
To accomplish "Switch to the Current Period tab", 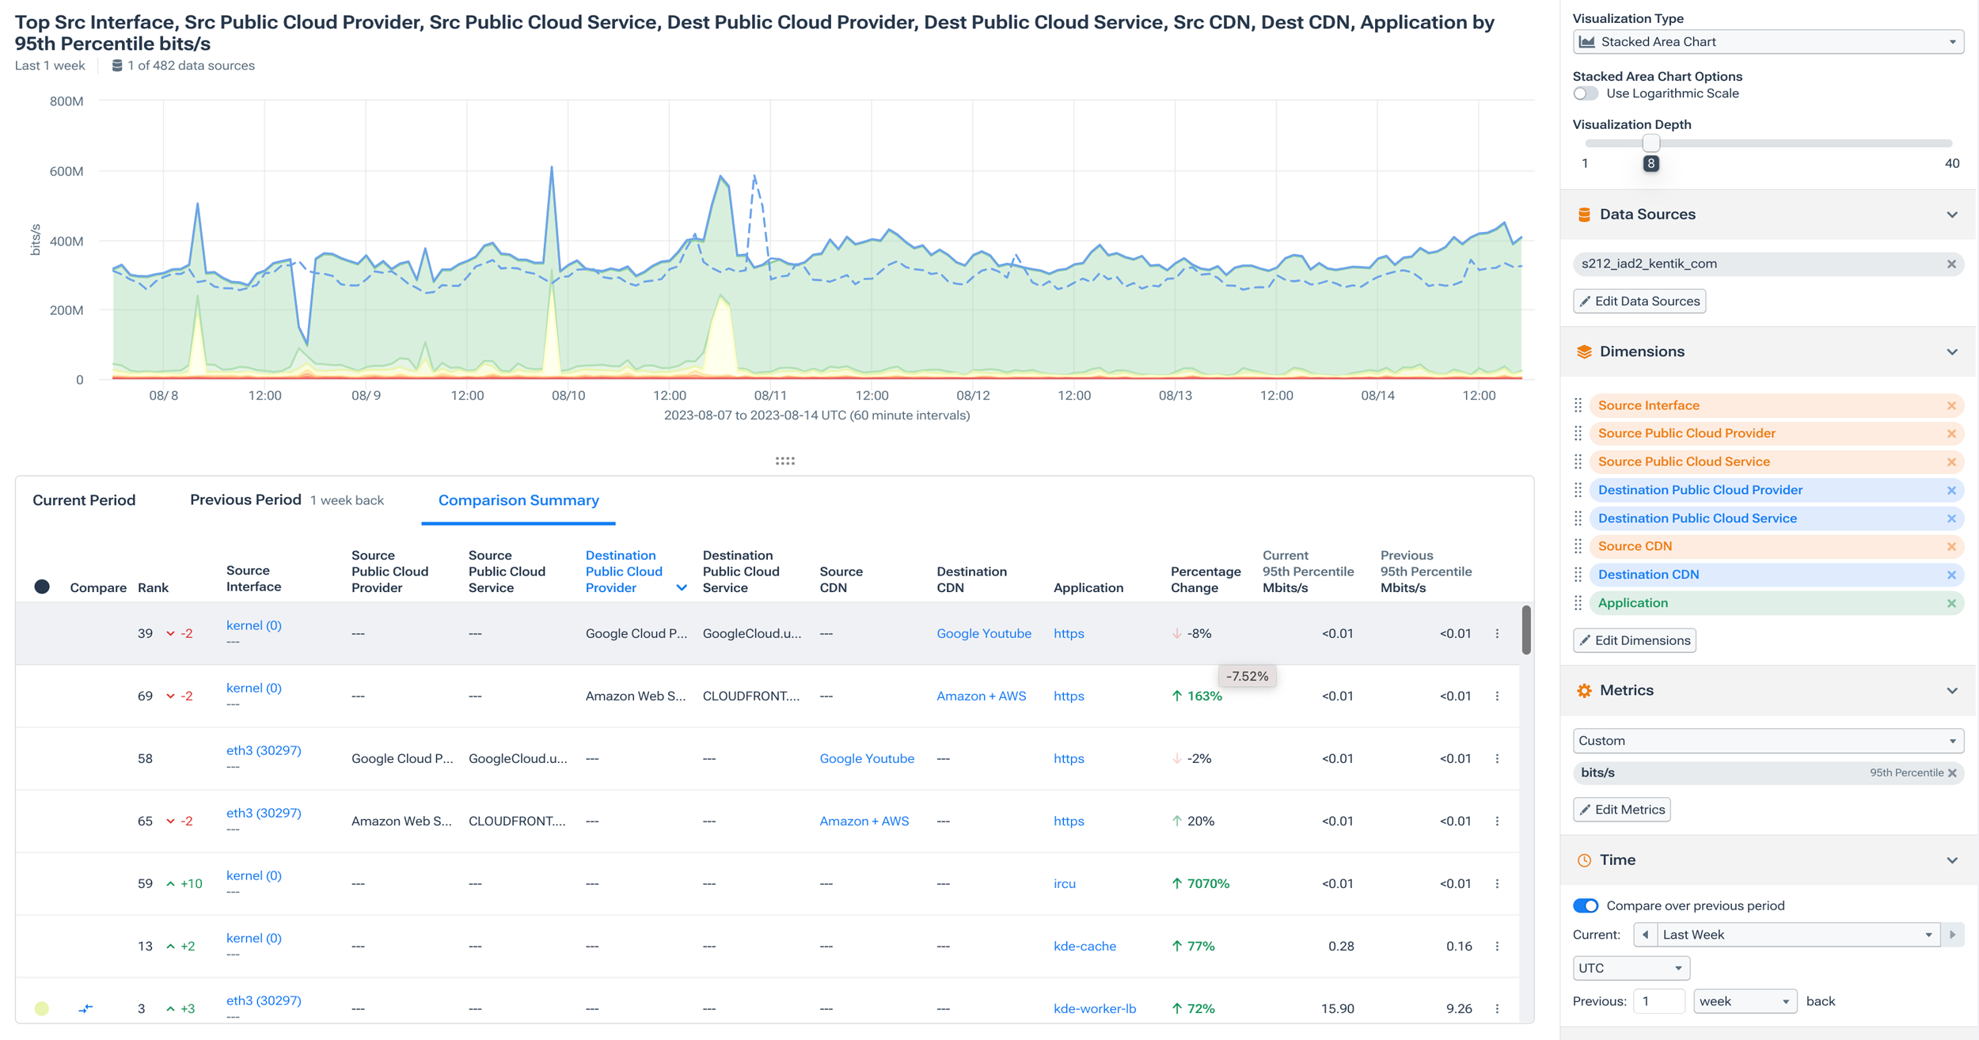I will [84, 499].
